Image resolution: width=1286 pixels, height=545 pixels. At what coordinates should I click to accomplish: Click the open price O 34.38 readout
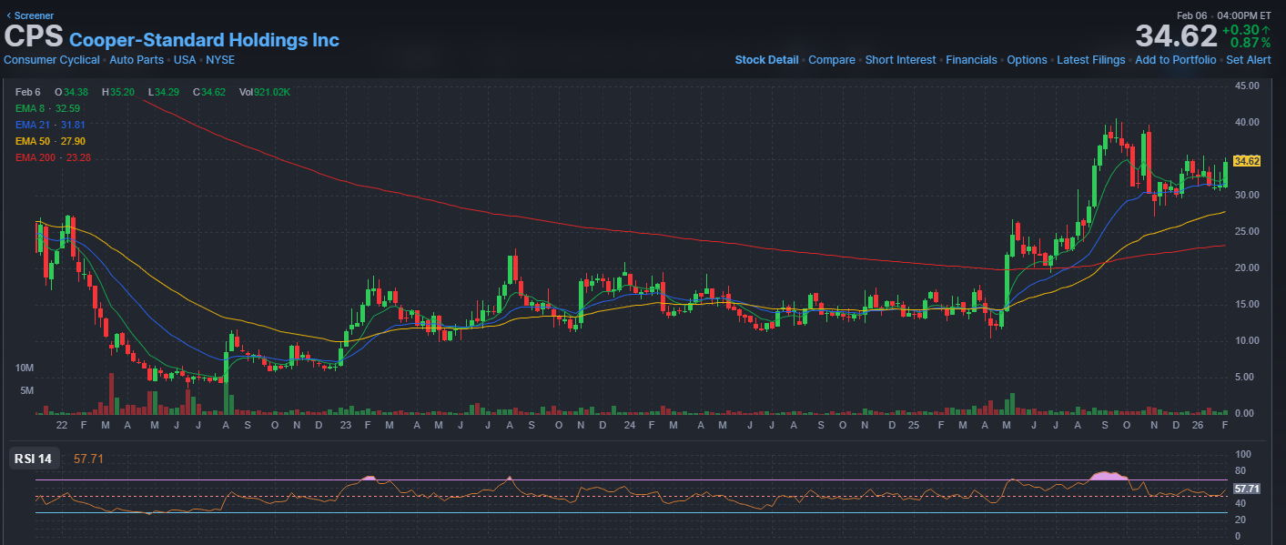click(71, 92)
